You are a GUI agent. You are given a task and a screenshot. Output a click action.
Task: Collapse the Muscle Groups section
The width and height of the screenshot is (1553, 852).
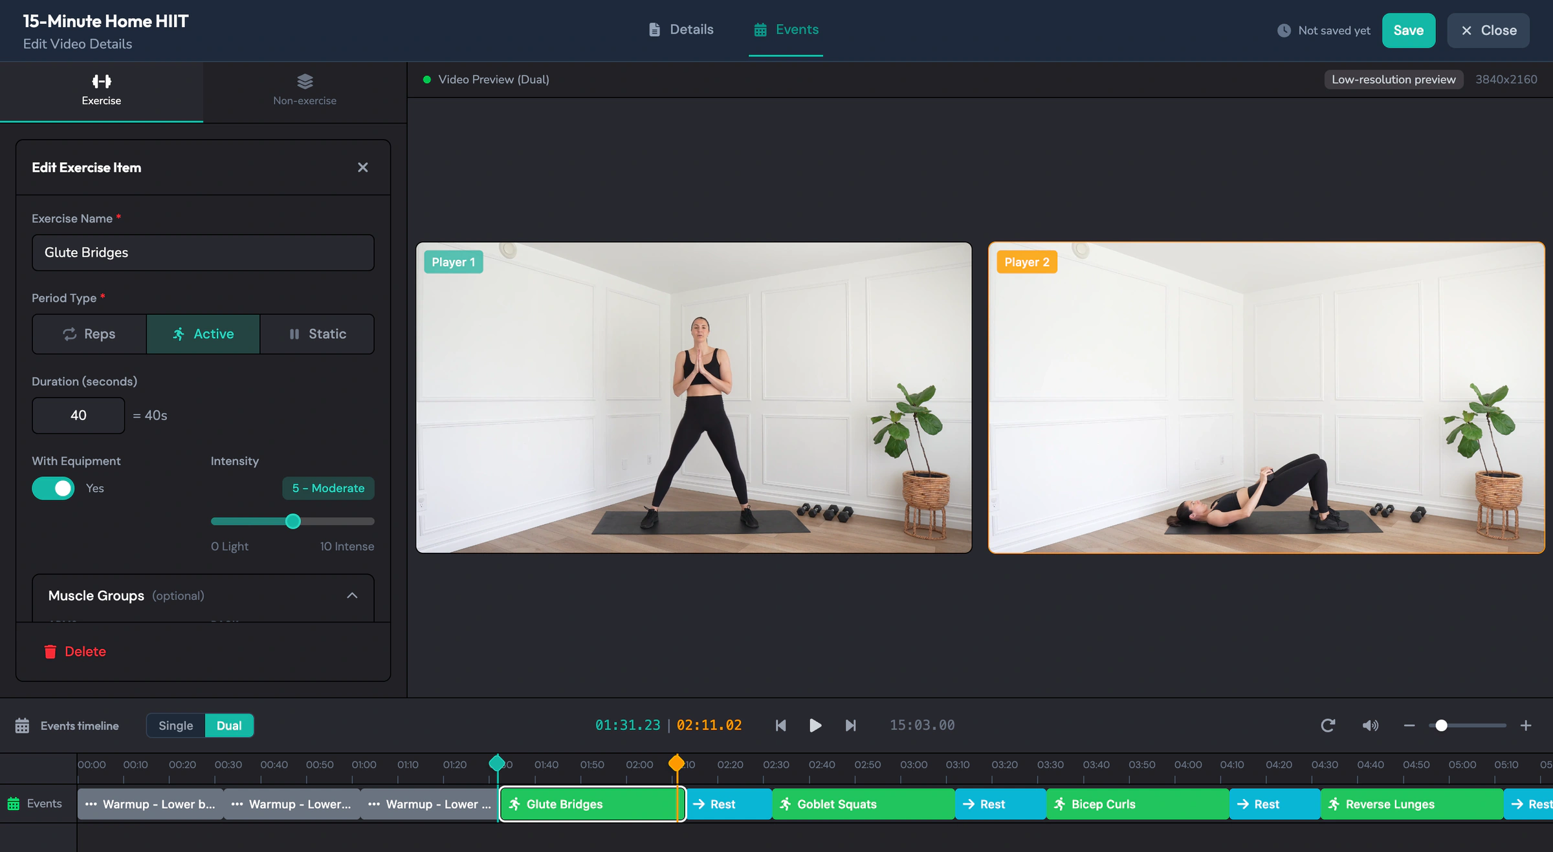[x=352, y=595]
